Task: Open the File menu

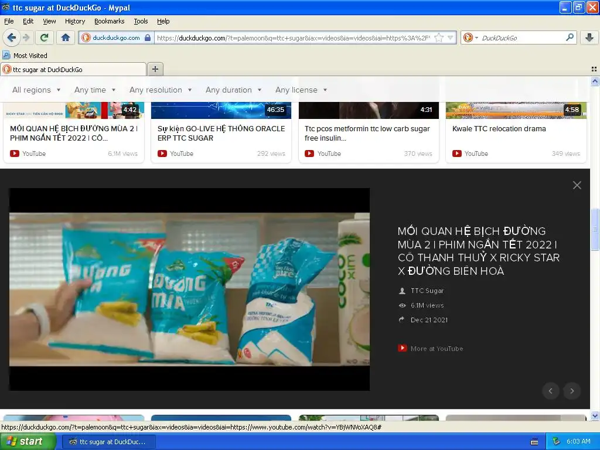Action: [9, 21]
